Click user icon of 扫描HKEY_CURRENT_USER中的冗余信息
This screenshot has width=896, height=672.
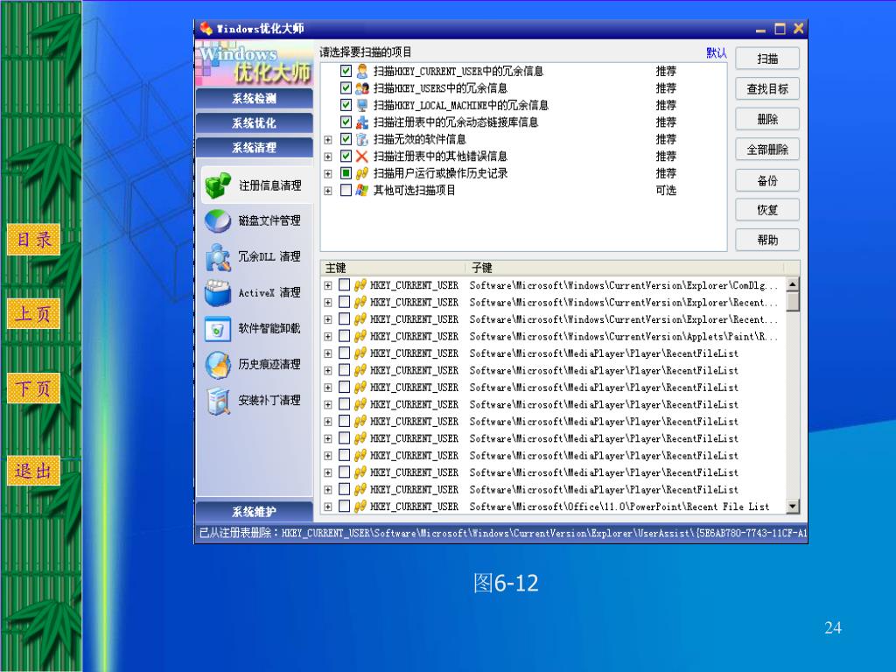361,71
